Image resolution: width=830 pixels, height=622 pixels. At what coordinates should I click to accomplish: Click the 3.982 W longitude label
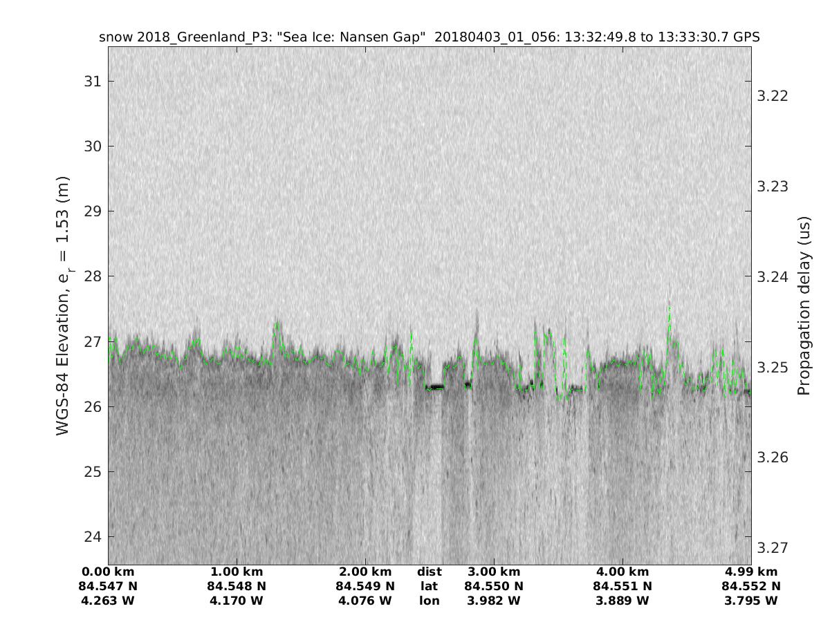point(494,601)
